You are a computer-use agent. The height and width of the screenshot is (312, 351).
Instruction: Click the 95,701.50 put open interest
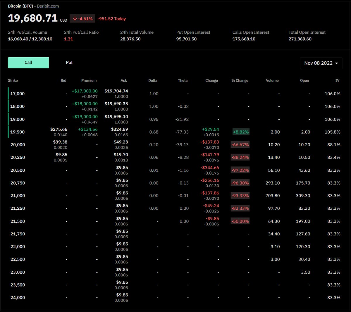tap(186, 39)
